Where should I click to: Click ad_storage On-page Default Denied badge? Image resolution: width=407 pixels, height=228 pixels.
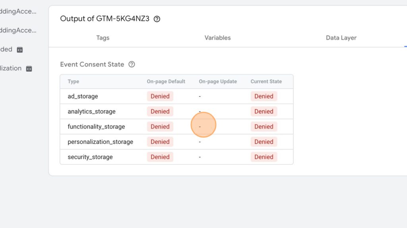pyautogui.click(x=160, y=96)
